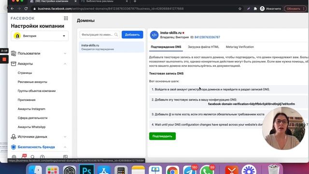Screen dimensions: 309x174
Task: Click the domain name filter input field
Action: (x=100, y=35)
